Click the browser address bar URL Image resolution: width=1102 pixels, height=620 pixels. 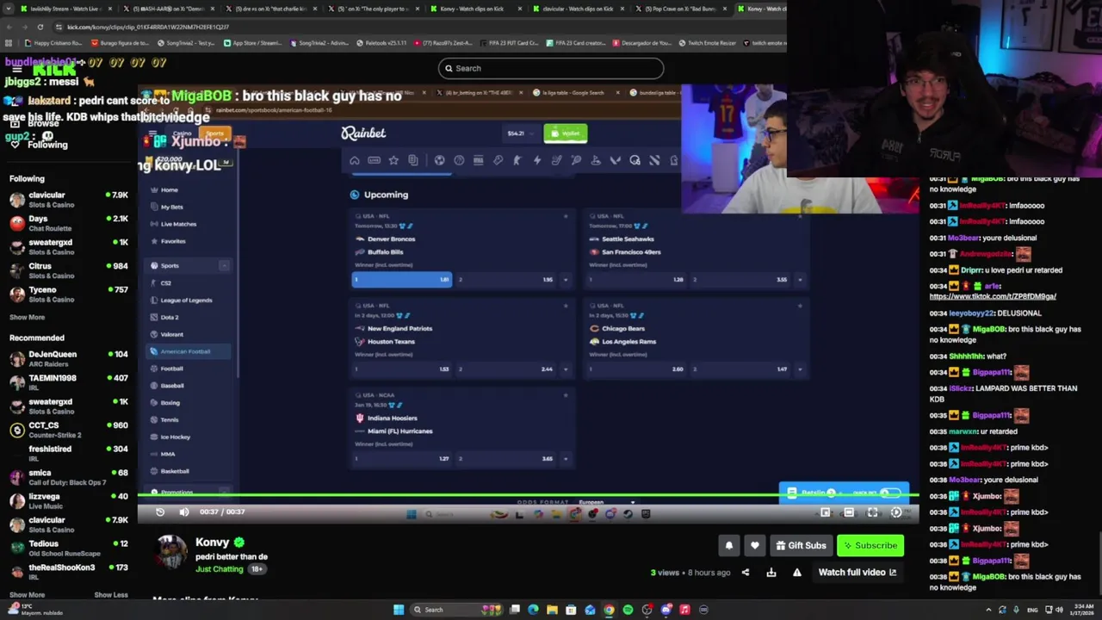tap(148, 27)
